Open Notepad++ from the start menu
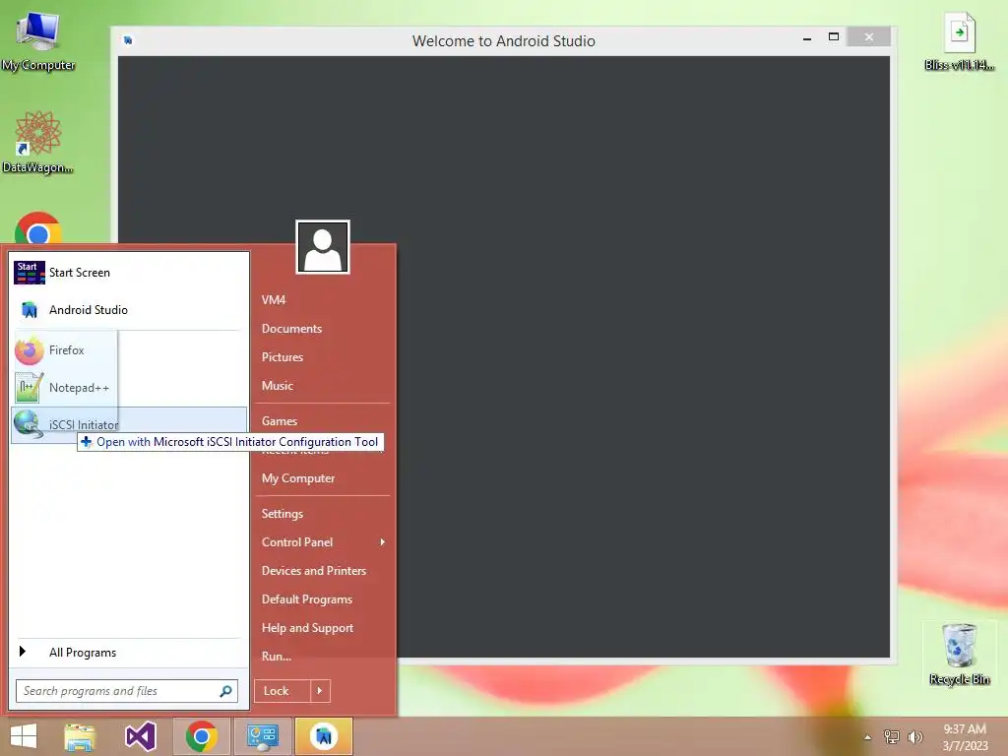The image size is (1008, 756). pos(129,388)
